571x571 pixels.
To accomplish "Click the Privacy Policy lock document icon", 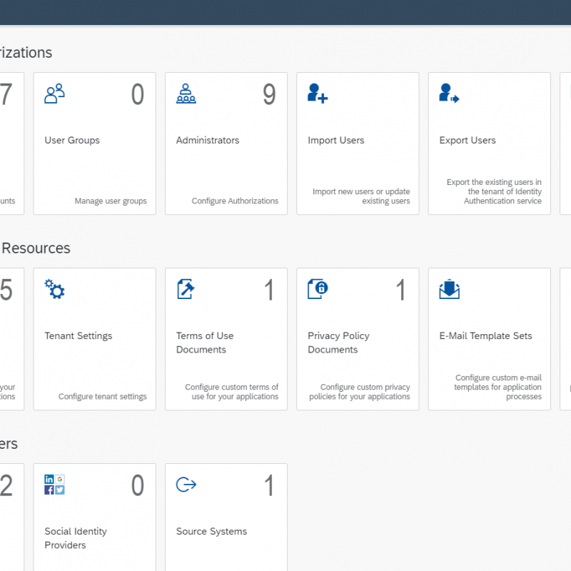I will pos(318,289).
